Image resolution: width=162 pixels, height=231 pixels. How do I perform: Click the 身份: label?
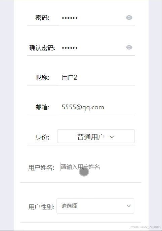pos(42,137)
